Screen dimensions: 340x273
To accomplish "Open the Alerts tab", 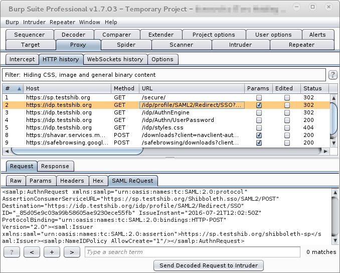I will [x=317, y=35].
